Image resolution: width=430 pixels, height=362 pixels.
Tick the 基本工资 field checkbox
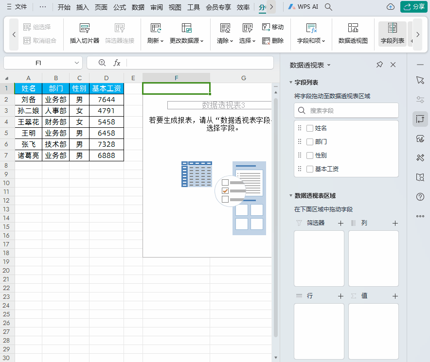(310, 169)
